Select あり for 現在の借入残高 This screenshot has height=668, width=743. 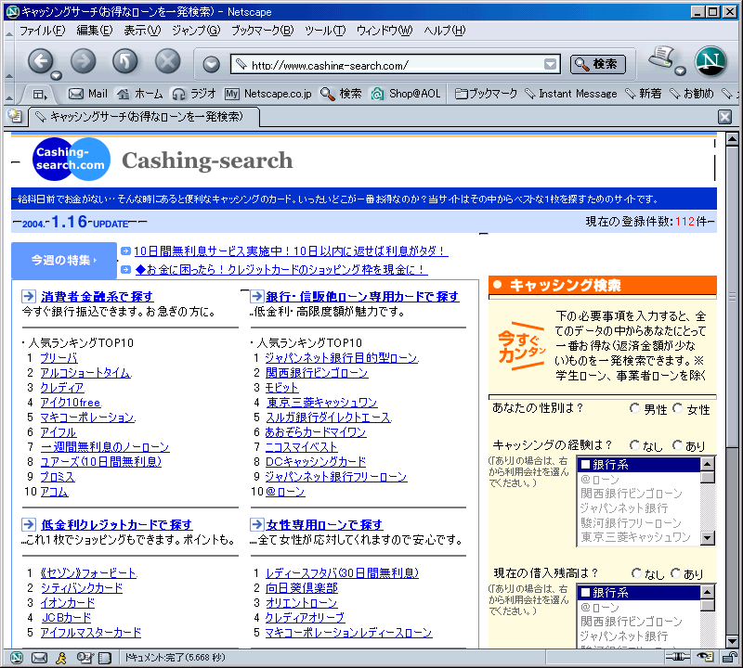coord(676,573)
